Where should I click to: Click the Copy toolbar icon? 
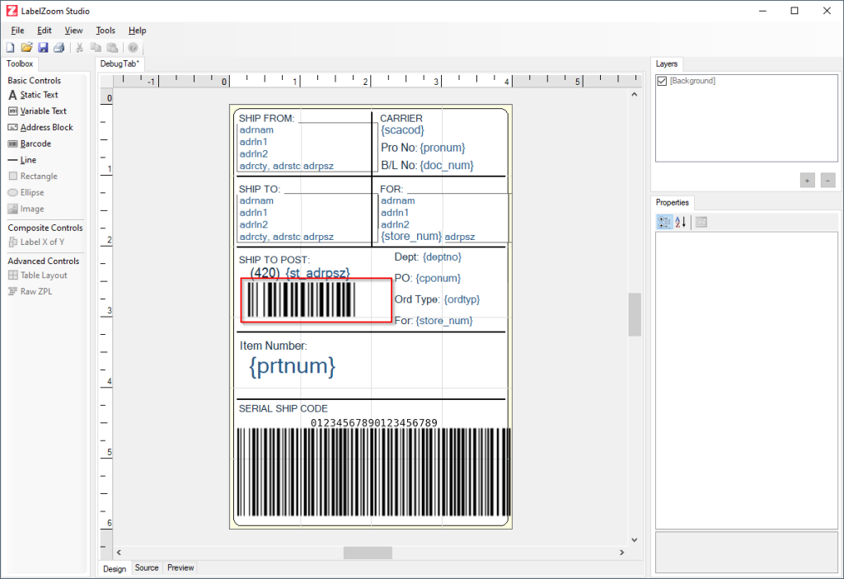click(x=96, y=47)
